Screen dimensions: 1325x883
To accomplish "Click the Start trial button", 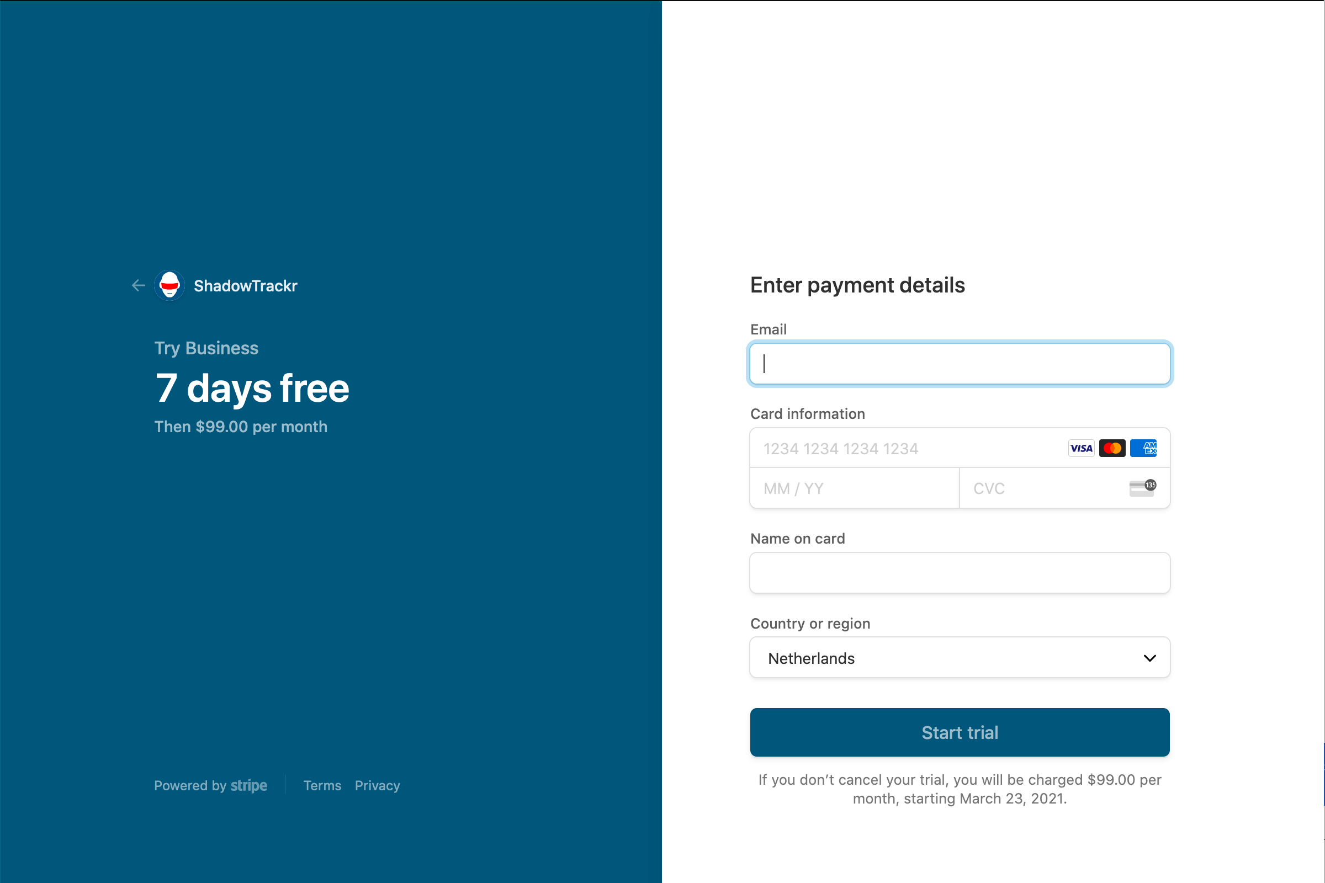I will [x=960, y=732].
